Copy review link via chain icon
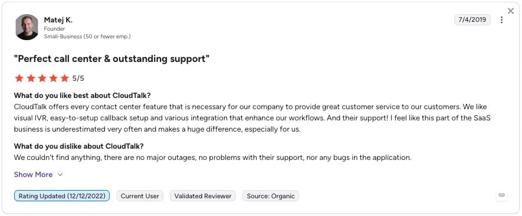This screenshot has height=216, width=522. pos(502,195)
